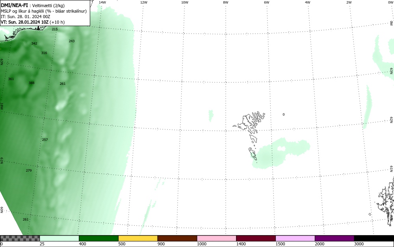The image size is (394, 247).
Task: Click legend scale label 400
Action: pyautogui.click(x=82, y=244)
